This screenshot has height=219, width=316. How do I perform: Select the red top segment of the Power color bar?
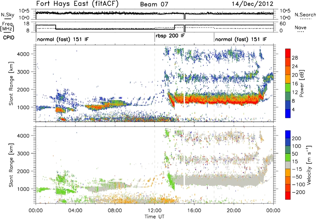pos(288,53)
